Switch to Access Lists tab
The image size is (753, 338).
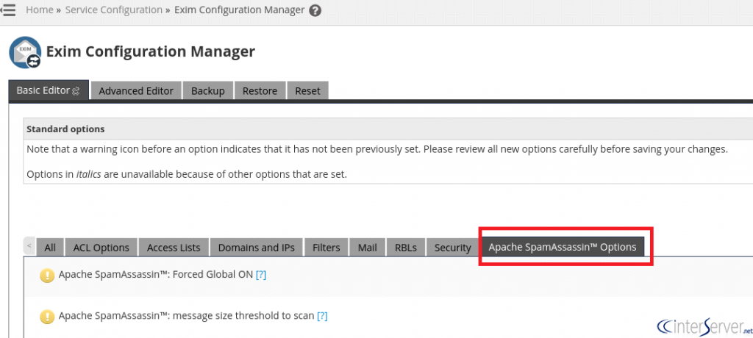[174, 248]
